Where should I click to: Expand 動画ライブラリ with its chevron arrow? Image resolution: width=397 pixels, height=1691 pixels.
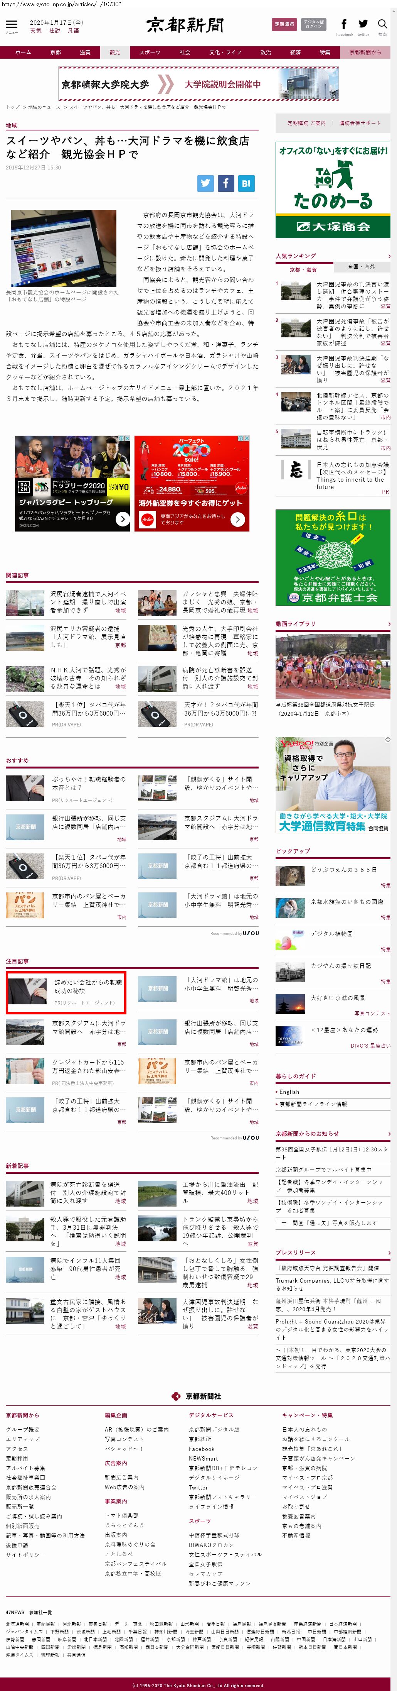coord(389,624)
